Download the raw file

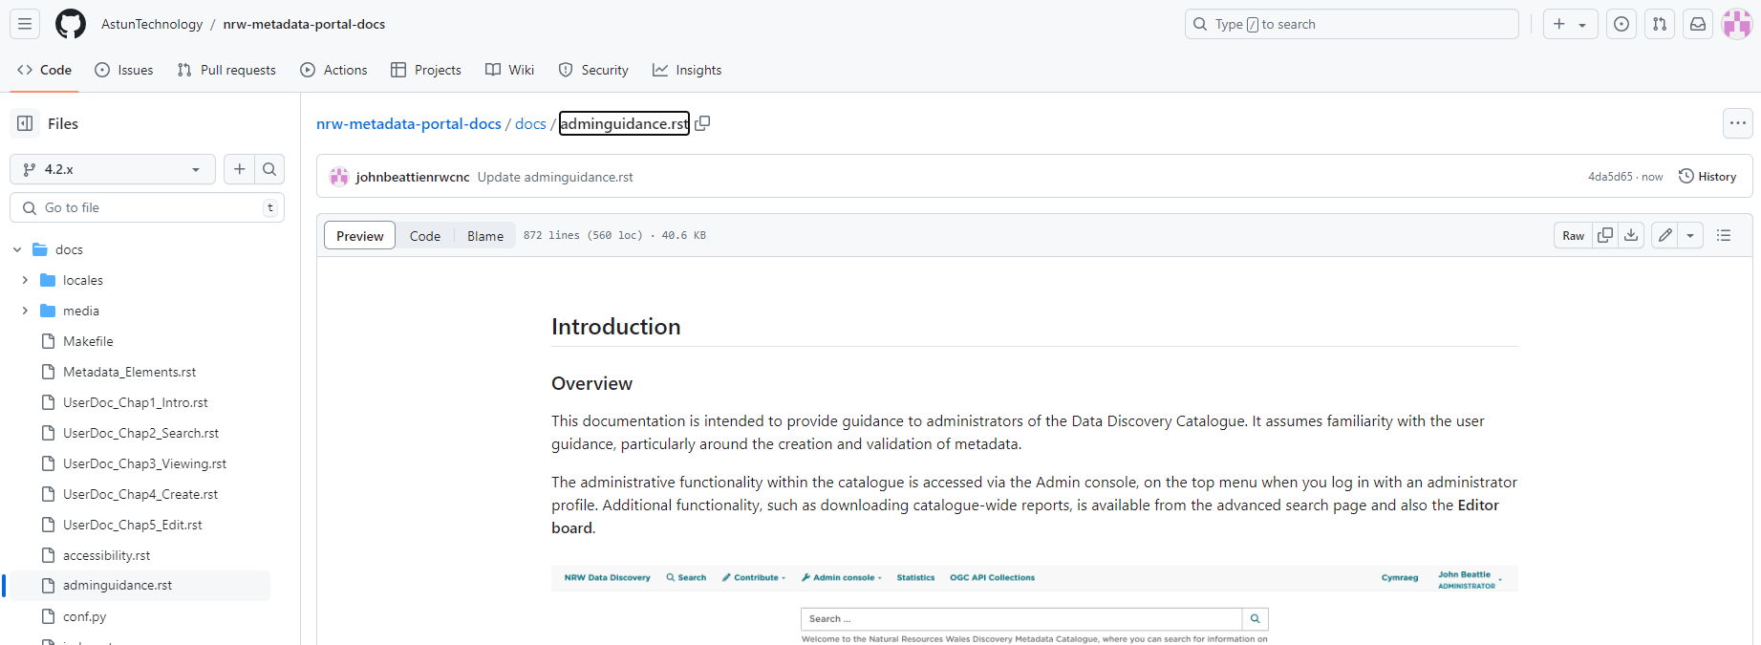[x=1631, y=235]
